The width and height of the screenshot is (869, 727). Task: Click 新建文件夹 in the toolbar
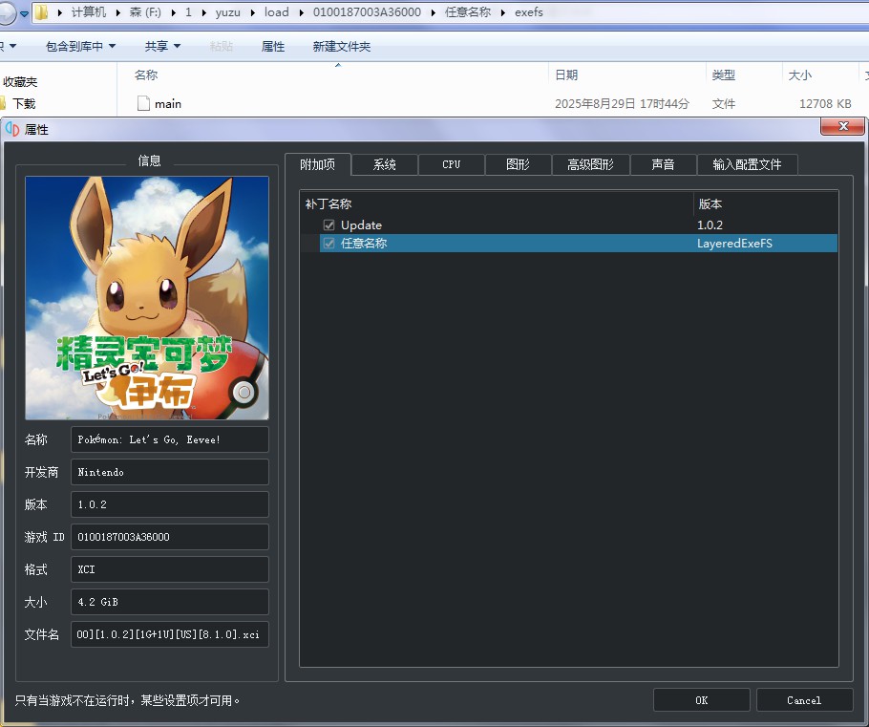pos(341,46)
